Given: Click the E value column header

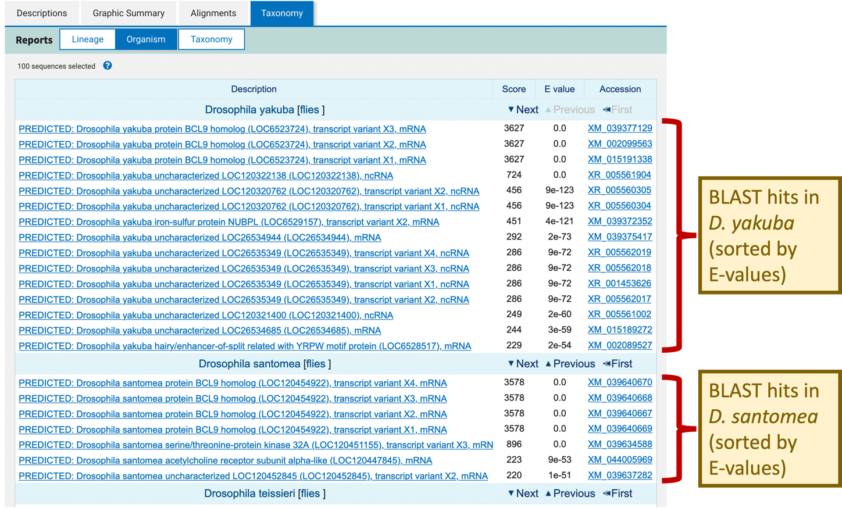Looking at the screenshot, I should click(559, 89).
